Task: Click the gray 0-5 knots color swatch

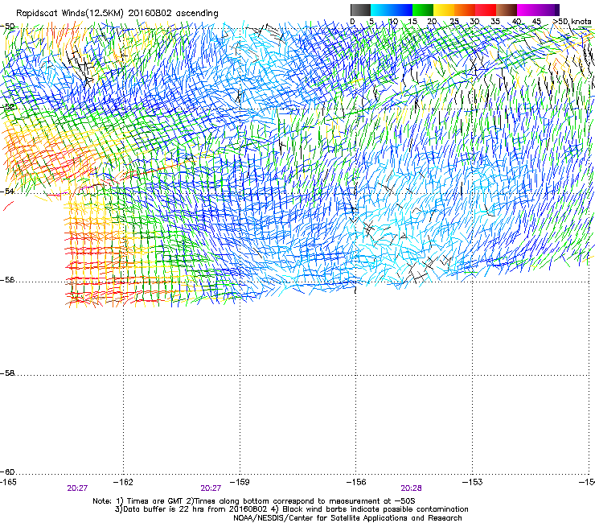Action: coord(361,10)
